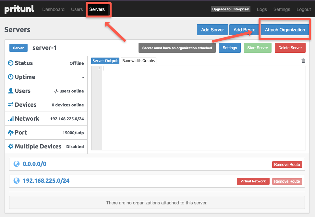Click Remove Route for 192.168.225.0/24
This screenshot has height=217, width=315.
click(x=287, y=181)
